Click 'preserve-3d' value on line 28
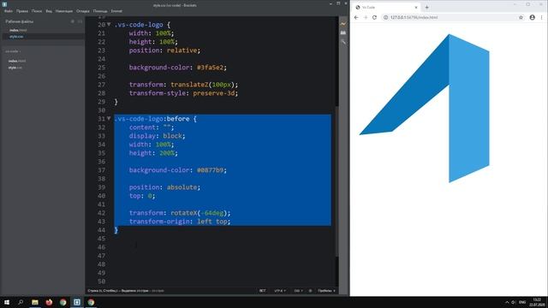This screenshot has height=308, width=548. (x=213, y=93)
